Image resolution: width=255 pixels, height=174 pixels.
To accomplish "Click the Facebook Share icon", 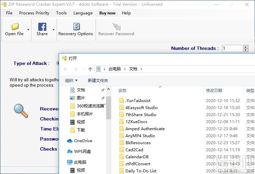I will click(x=42, y=26).
